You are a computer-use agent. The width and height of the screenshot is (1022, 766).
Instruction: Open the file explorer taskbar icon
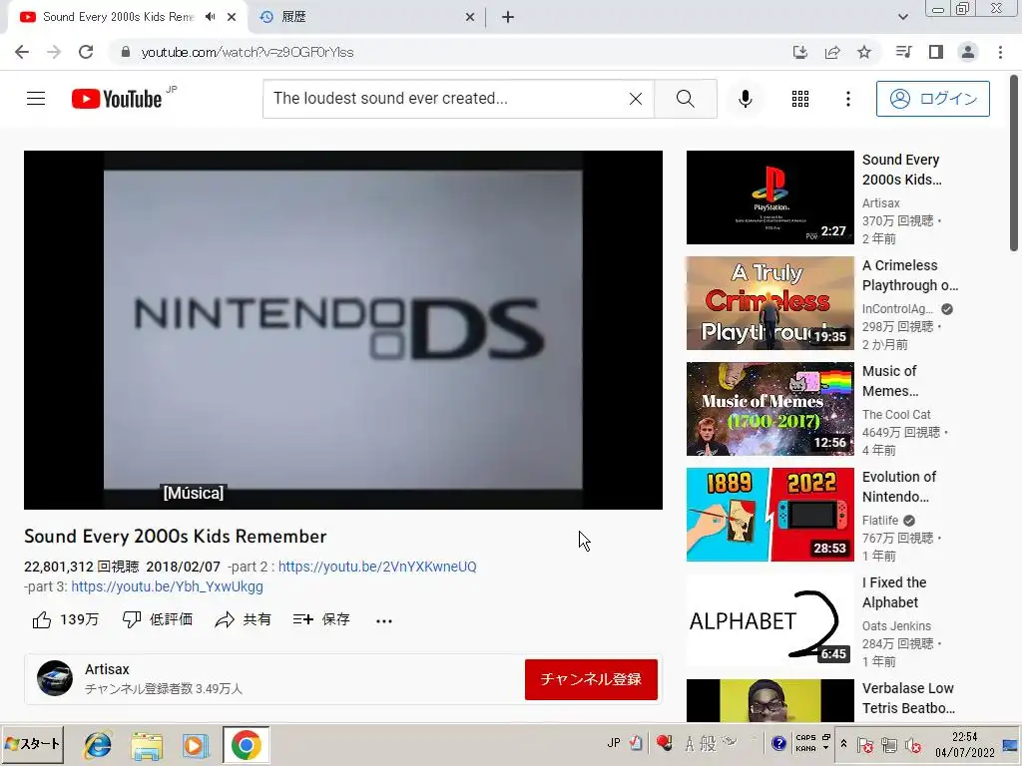coord(147,745)
